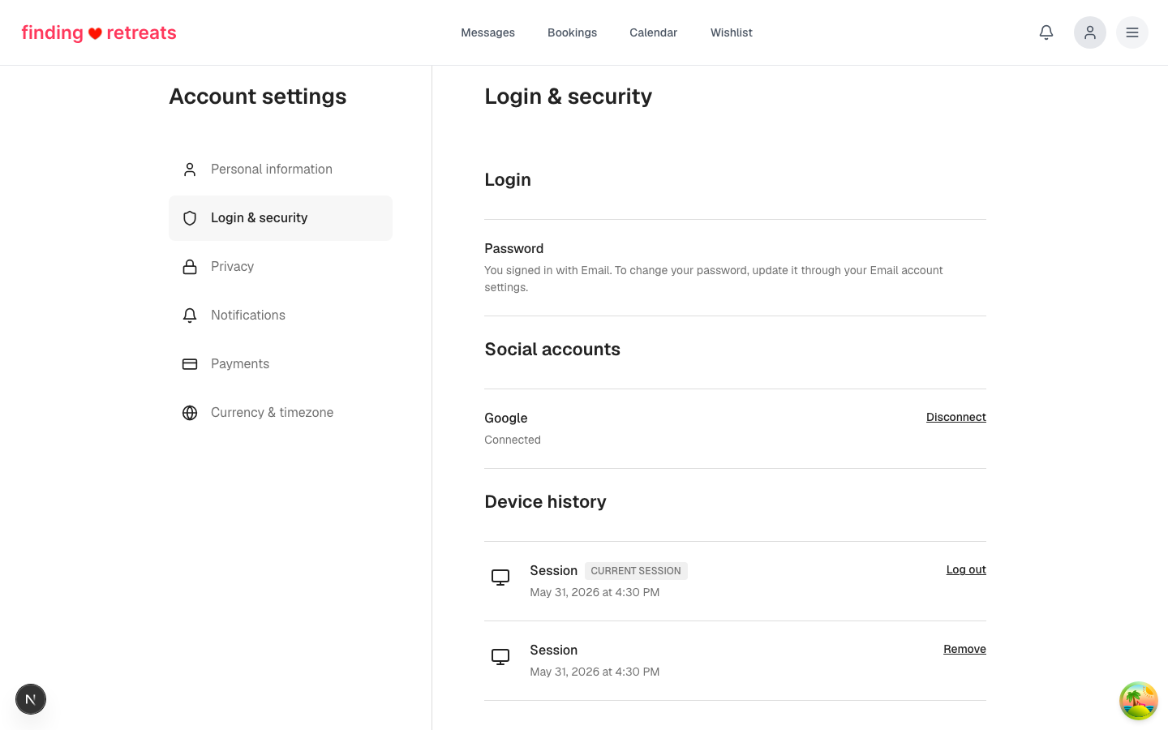Click the password change description text
Image resolution: width=1168 pixels, height=730 pixels.
714,279
